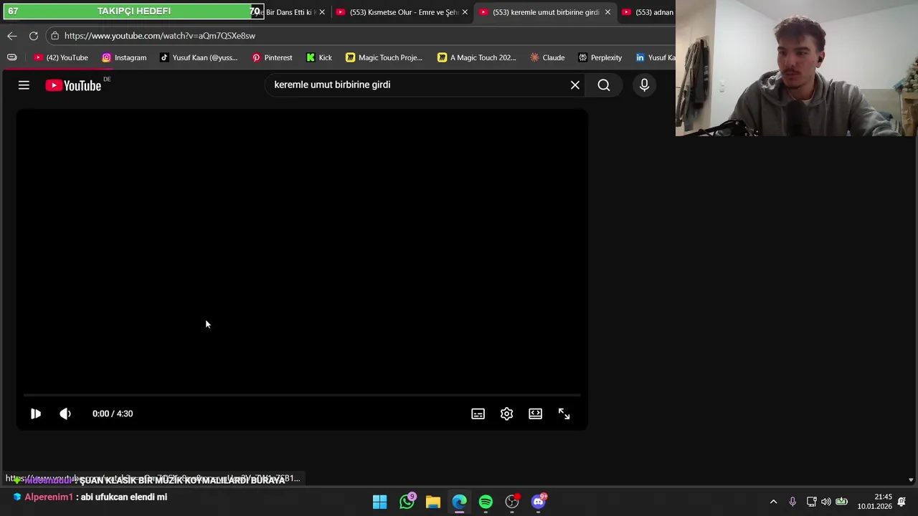The width and height of the screenshot is (918, 516).
Task: Open File Explorer from the taskbar
Action: 433,502
